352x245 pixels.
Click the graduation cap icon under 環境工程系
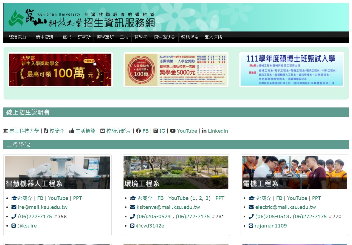coord(133,198)
